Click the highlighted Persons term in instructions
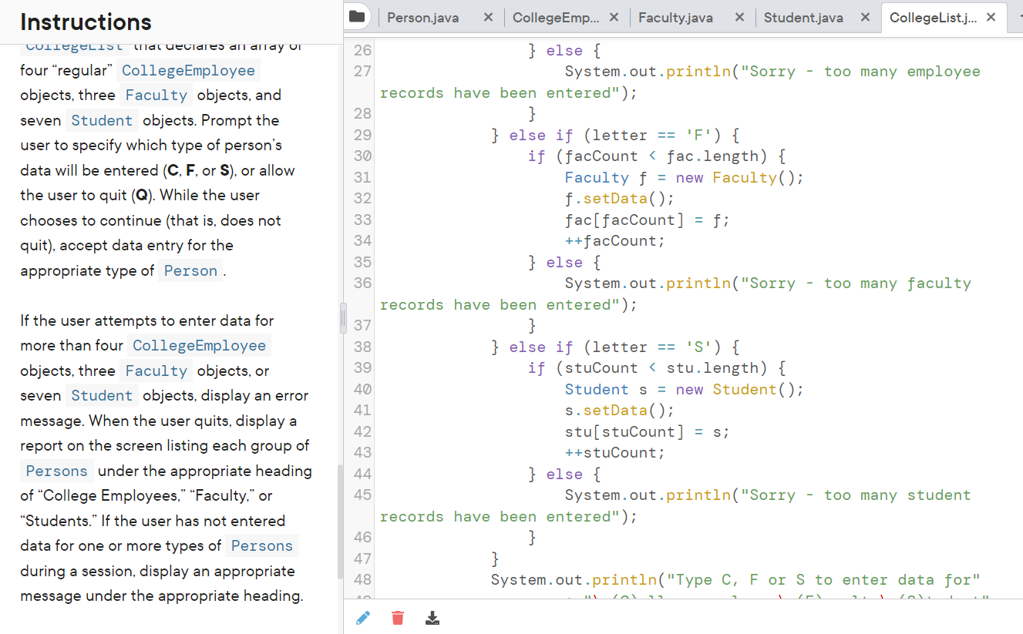Image resolution: width=1023 pixels, height=634 pixels. pos(56,471)
